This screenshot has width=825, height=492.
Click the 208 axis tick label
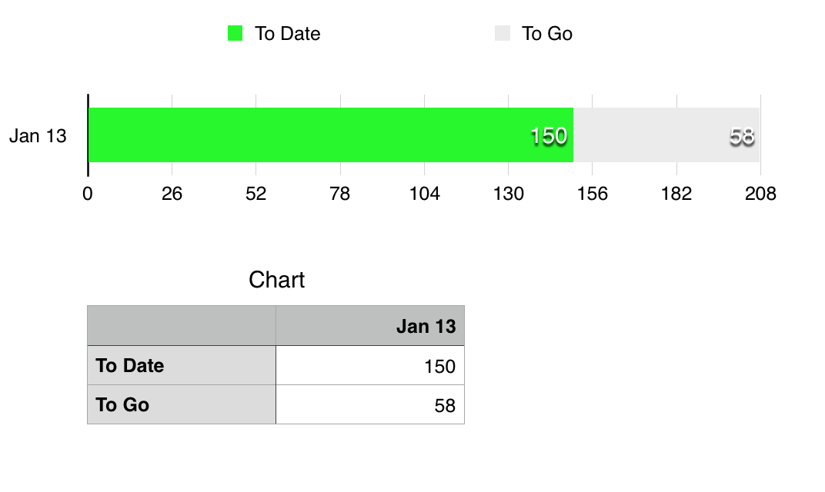coord(760,194)
